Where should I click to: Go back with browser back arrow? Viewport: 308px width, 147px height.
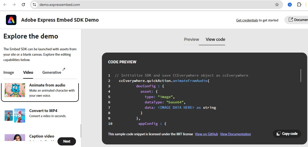tap(5, 5)
